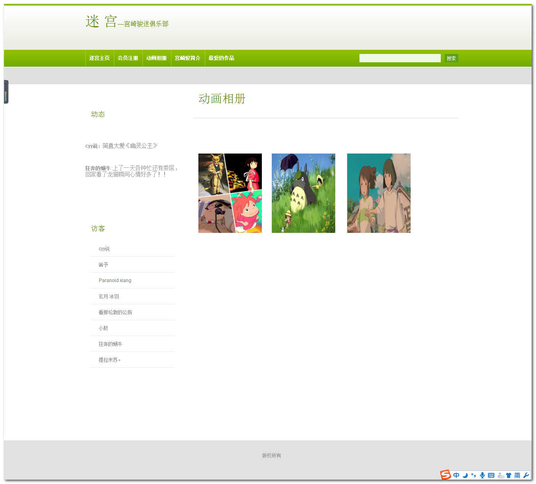Open the Spirited Away Chihiro and Haku thumbnail
The height and width of the screenshot is (484, 536).
[x=379, y=193]
